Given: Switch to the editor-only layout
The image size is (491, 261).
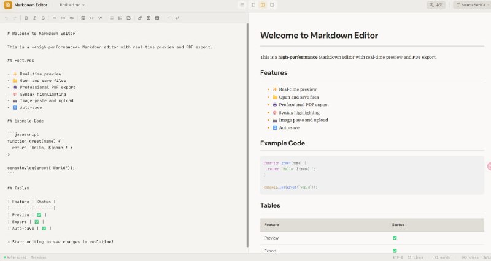Looking at the screenshot, I should [x=253, y=5].
